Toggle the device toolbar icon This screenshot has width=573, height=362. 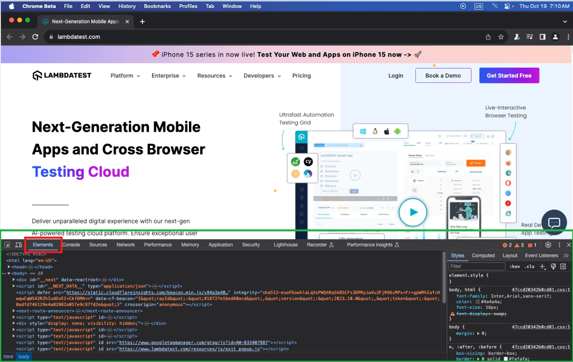(19, 245)
